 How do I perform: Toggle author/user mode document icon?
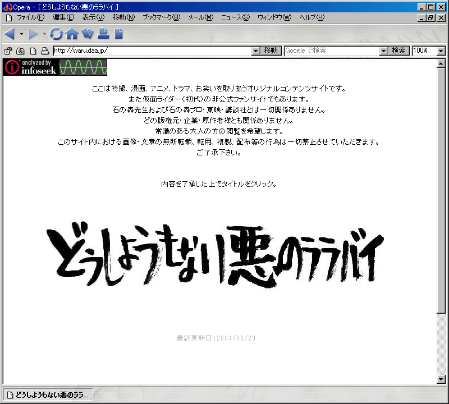33,51
